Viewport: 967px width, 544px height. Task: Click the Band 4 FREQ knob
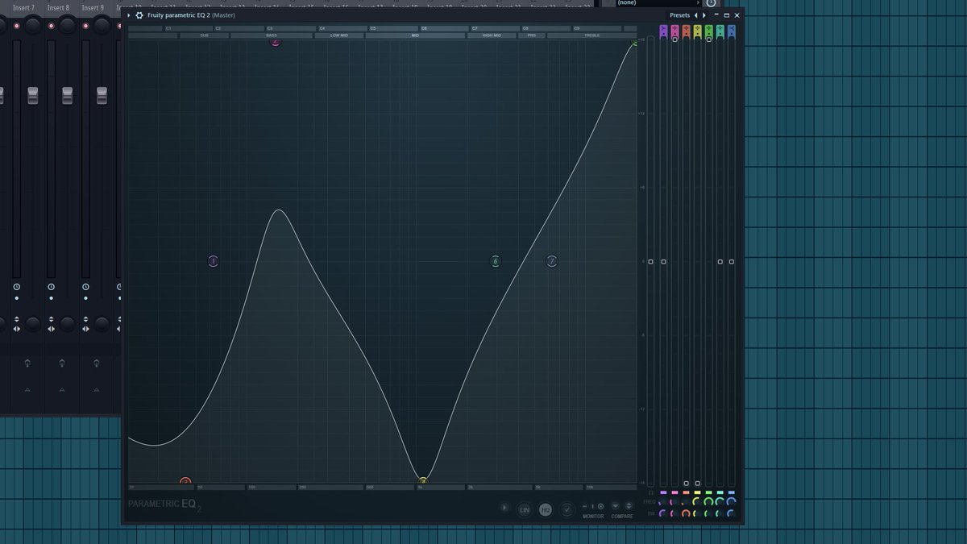click(697, 503)
